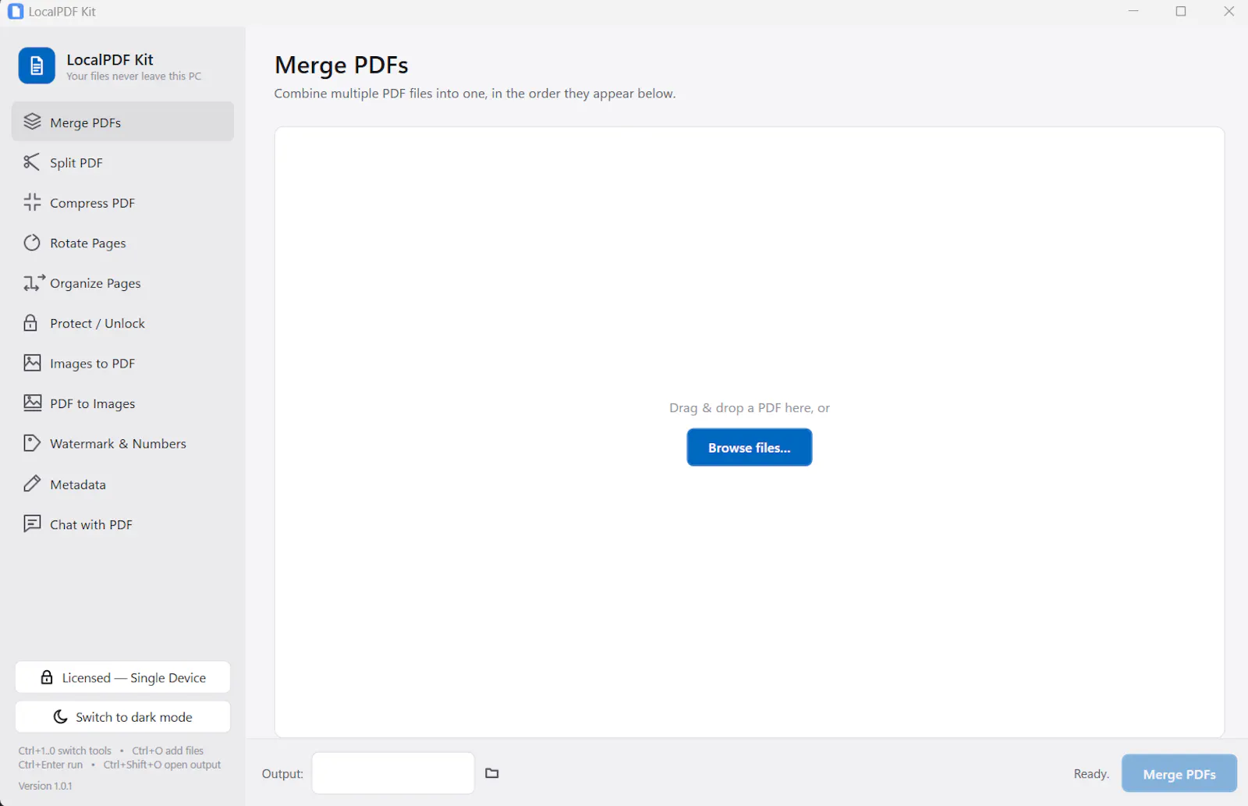Image resolution: width=1248 pixels, height=806 pixels.
Task: Click the LocalPDF Kit title bar app icon
Action: (16, 12)
